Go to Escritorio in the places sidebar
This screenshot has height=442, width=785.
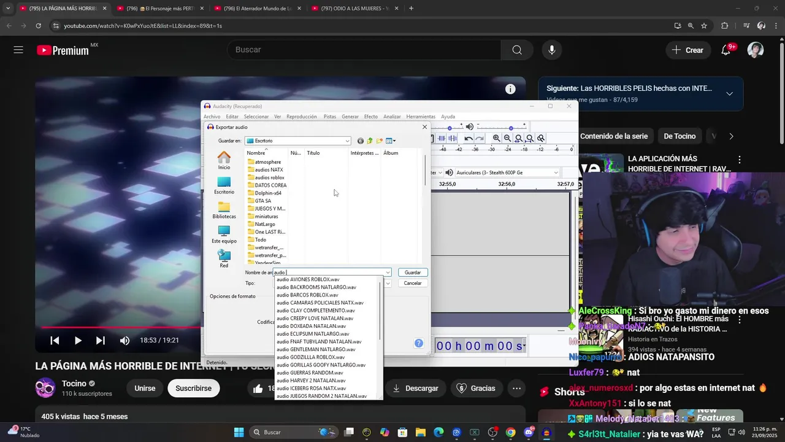[224, 185]
